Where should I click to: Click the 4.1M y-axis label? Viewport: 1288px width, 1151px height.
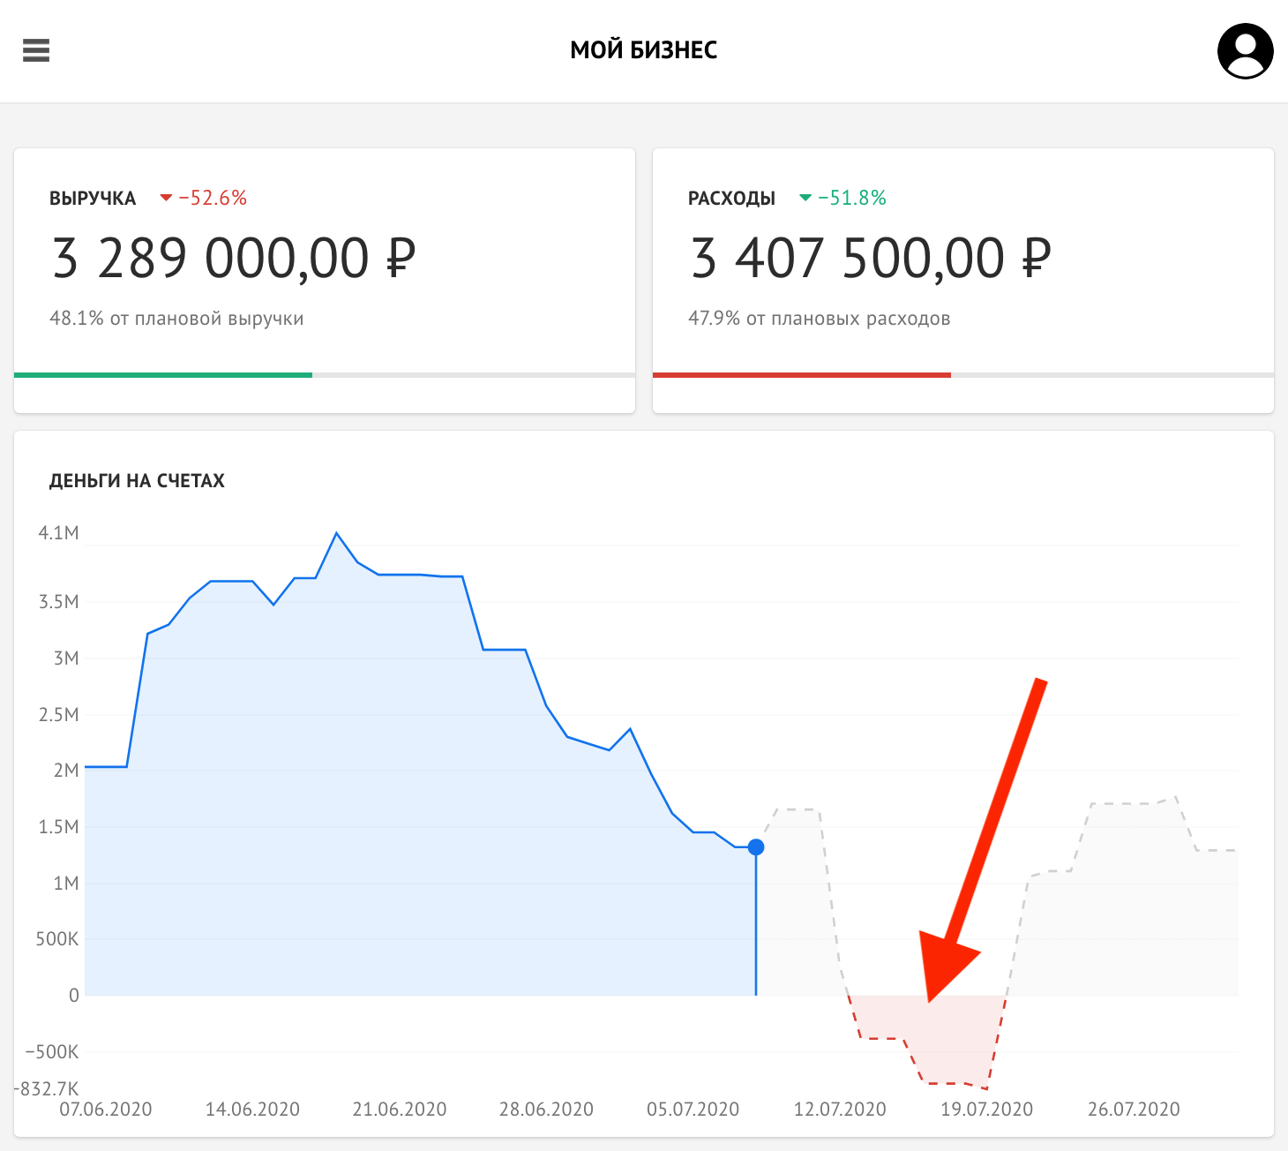[x=58, y=532]
